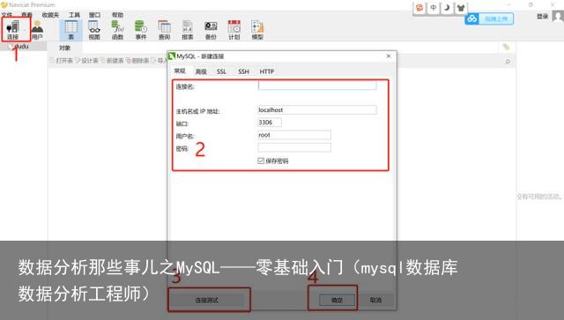Screen dimensions: 564x320
Task: Open the 工具 (Tools) menu
Action: point(74,15)
